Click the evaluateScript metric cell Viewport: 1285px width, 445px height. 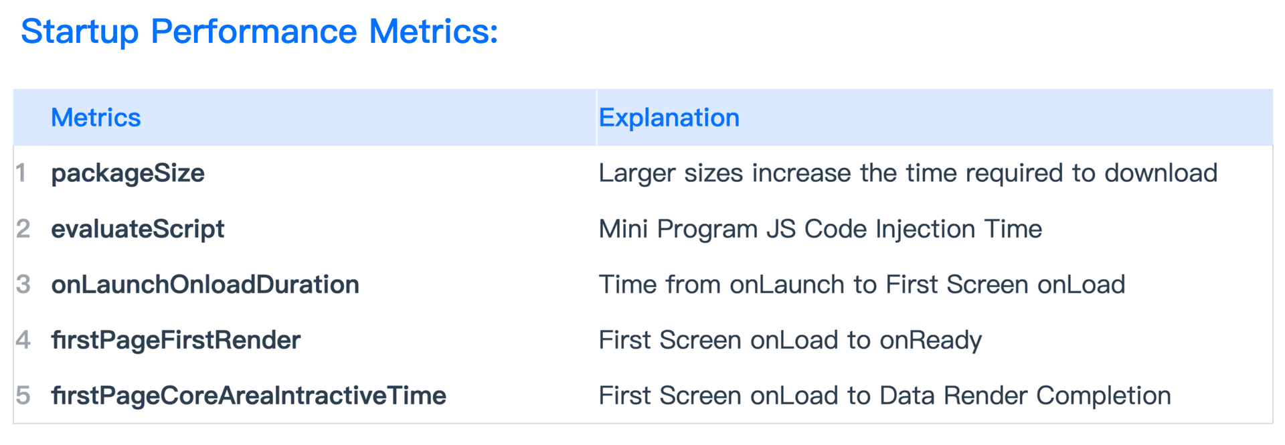pos(138,229)
